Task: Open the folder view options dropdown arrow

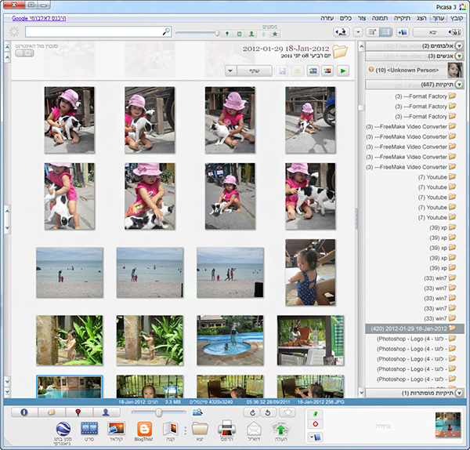Action: point(358,32)
